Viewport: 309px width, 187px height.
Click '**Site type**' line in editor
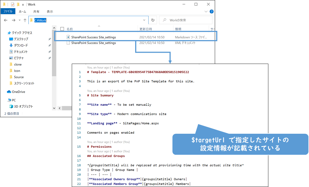(127, 114)
